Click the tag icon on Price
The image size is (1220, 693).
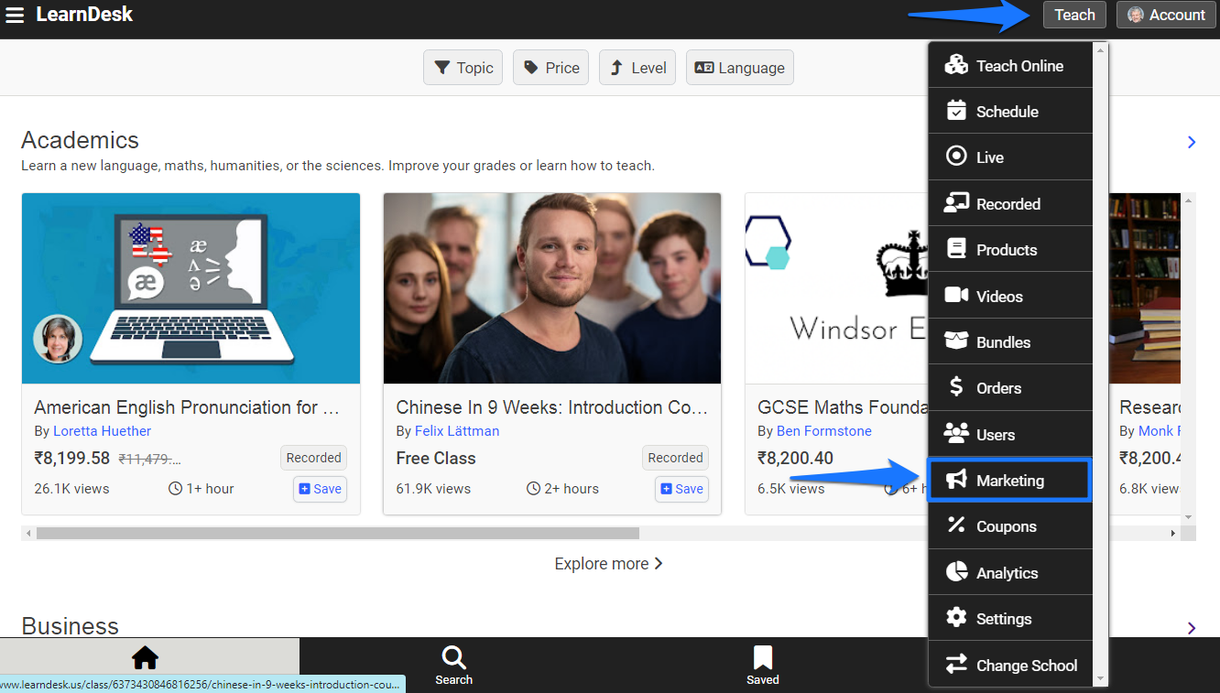click(x=530, y=68)
